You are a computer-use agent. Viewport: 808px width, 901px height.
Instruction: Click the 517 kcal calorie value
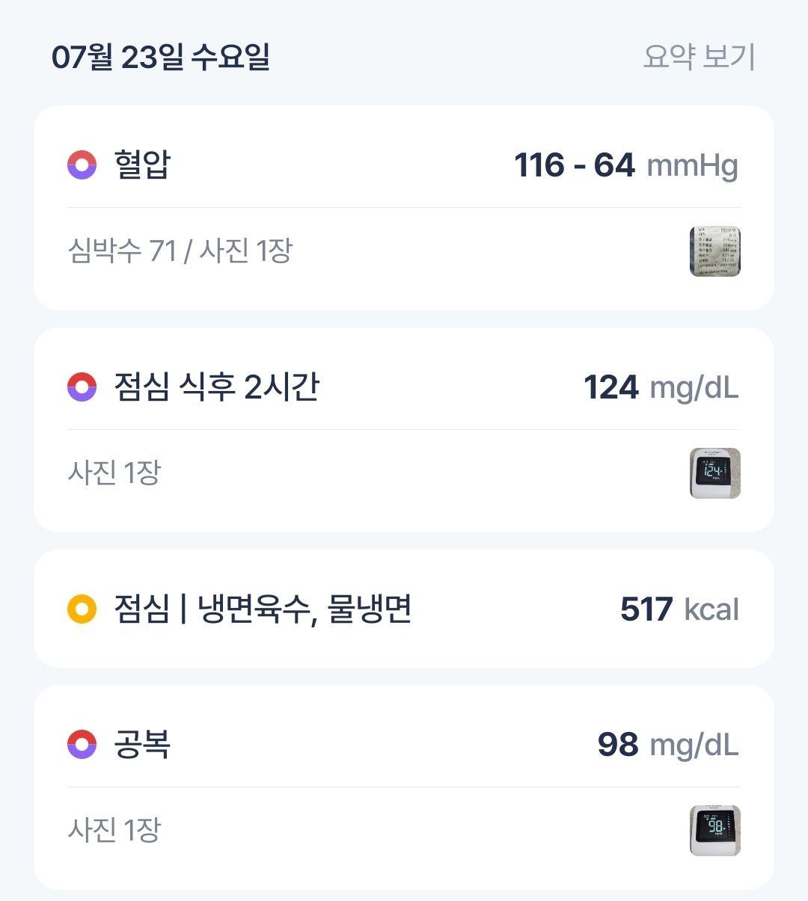[x=680, y=609]
